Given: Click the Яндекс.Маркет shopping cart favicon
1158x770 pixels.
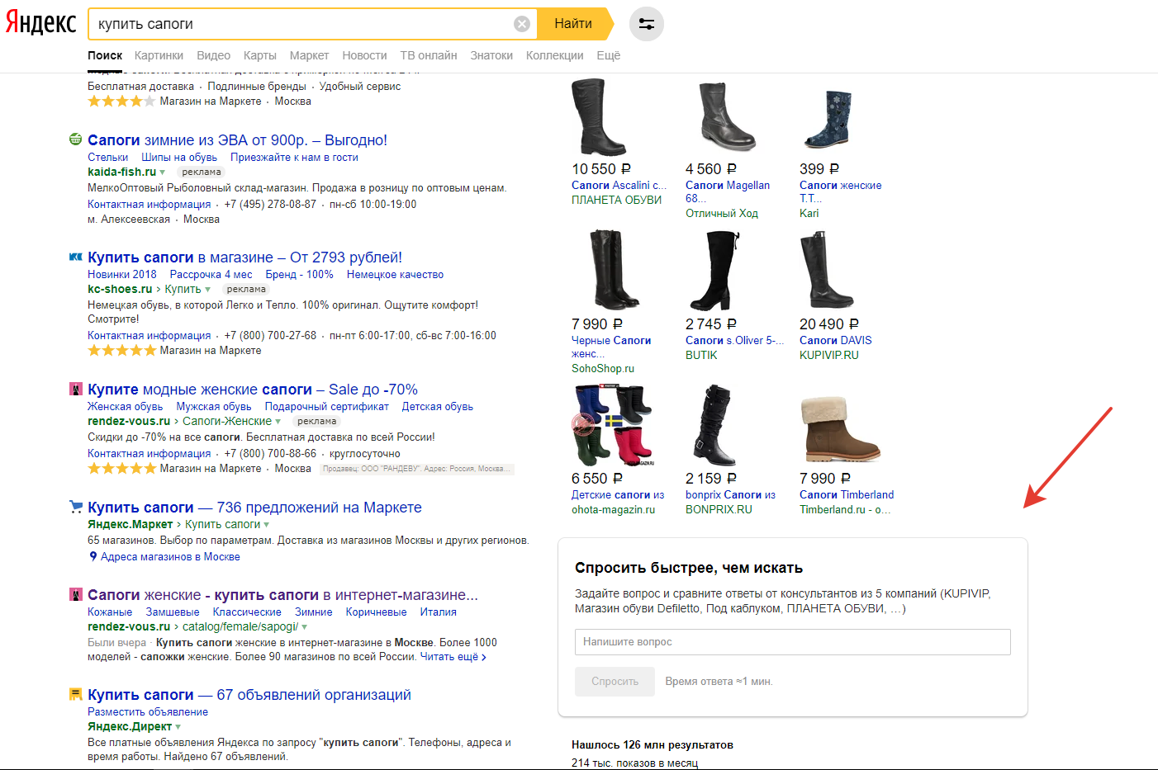Looking at the screenshot, I should (x=76, y=508).
